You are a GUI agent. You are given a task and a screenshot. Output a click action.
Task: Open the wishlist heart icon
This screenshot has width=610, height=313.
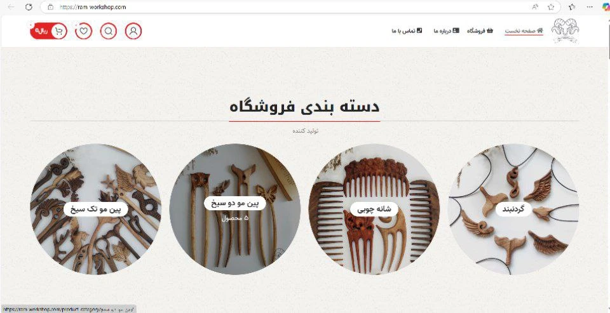point(84,31)
